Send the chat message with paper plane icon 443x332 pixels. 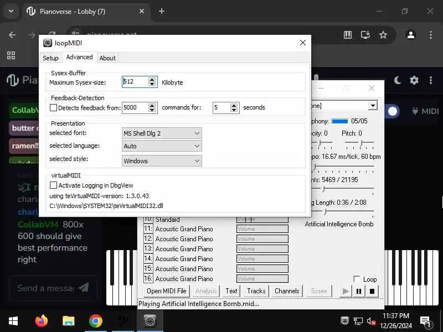84,288
